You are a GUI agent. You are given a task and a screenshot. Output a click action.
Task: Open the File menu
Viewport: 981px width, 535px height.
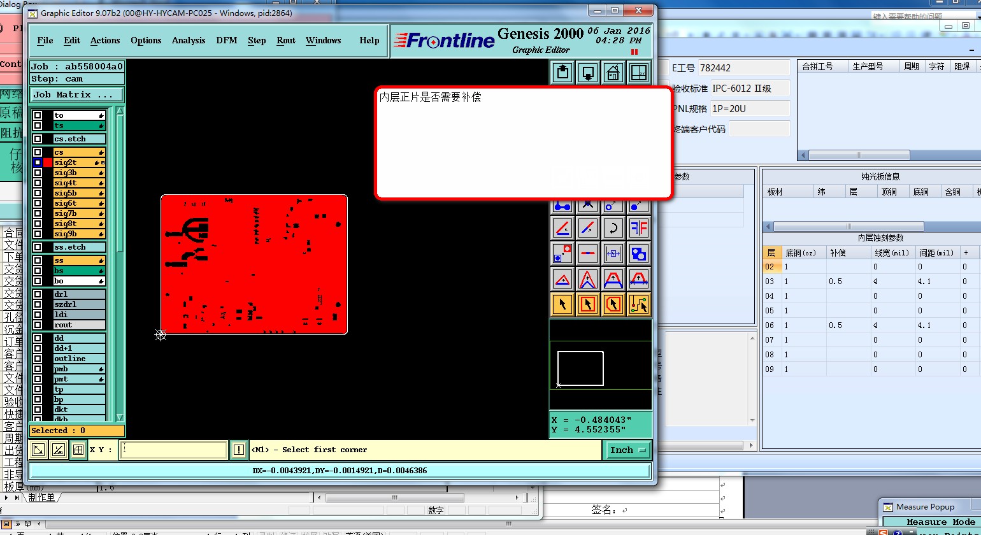pyautogui.click(x=45, y=40)
